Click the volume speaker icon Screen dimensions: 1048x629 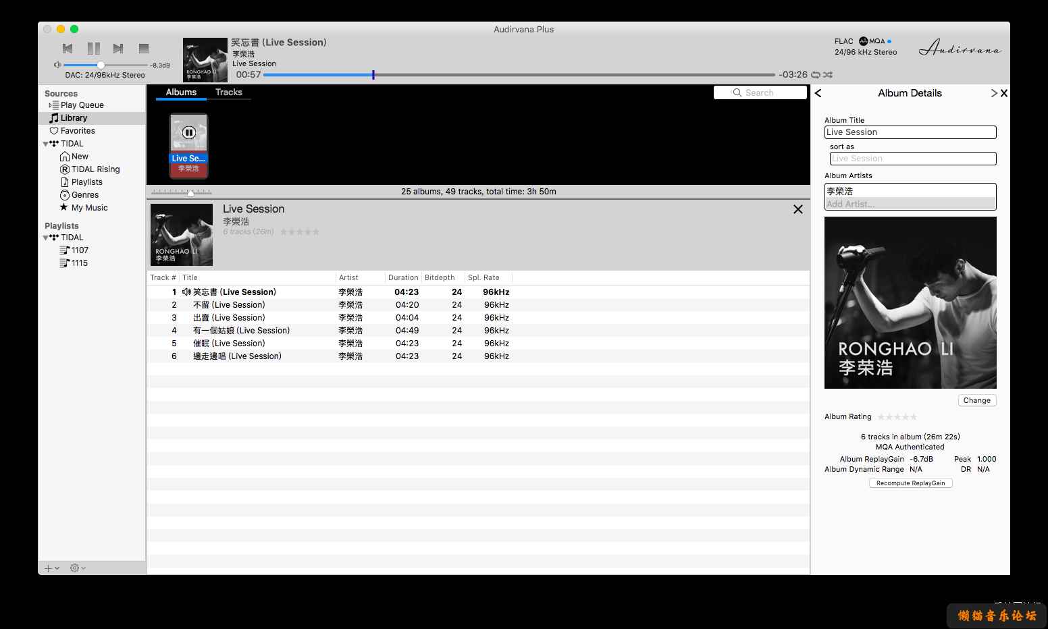(x=57, y=65)
